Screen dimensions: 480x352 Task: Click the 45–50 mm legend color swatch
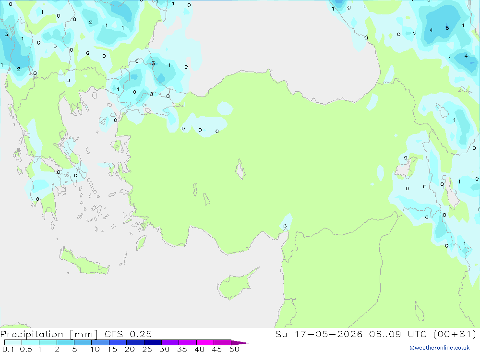[x=223, y=342]
